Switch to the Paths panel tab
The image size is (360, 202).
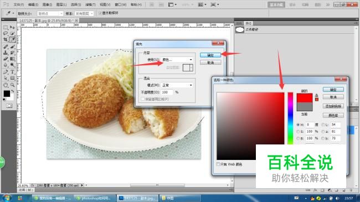click(x=249, y=23)
